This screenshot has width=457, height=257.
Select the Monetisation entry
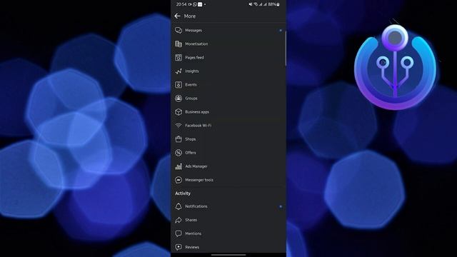[196, 44]
